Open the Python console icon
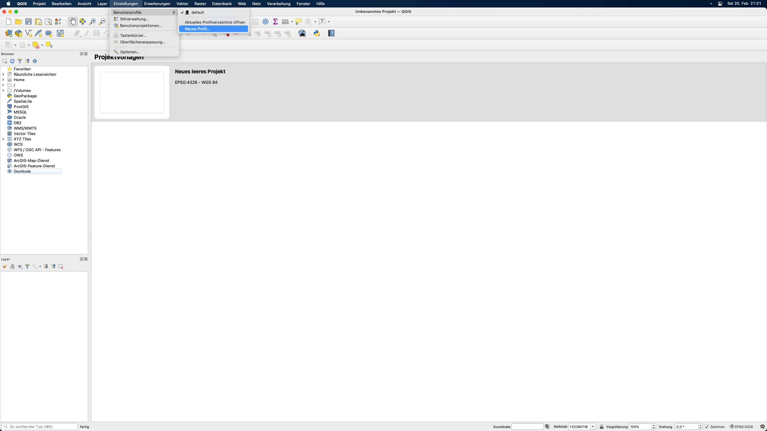767x431 pixels. point(317,33)
